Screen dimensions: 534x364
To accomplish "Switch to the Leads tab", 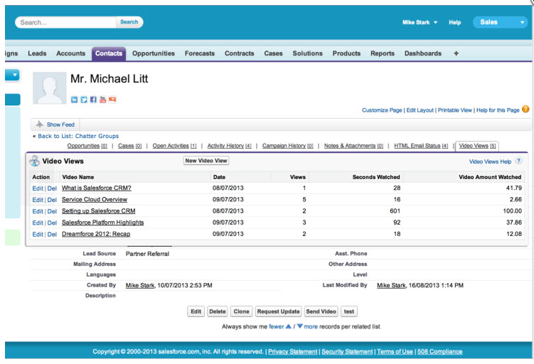I will point(37,53).
